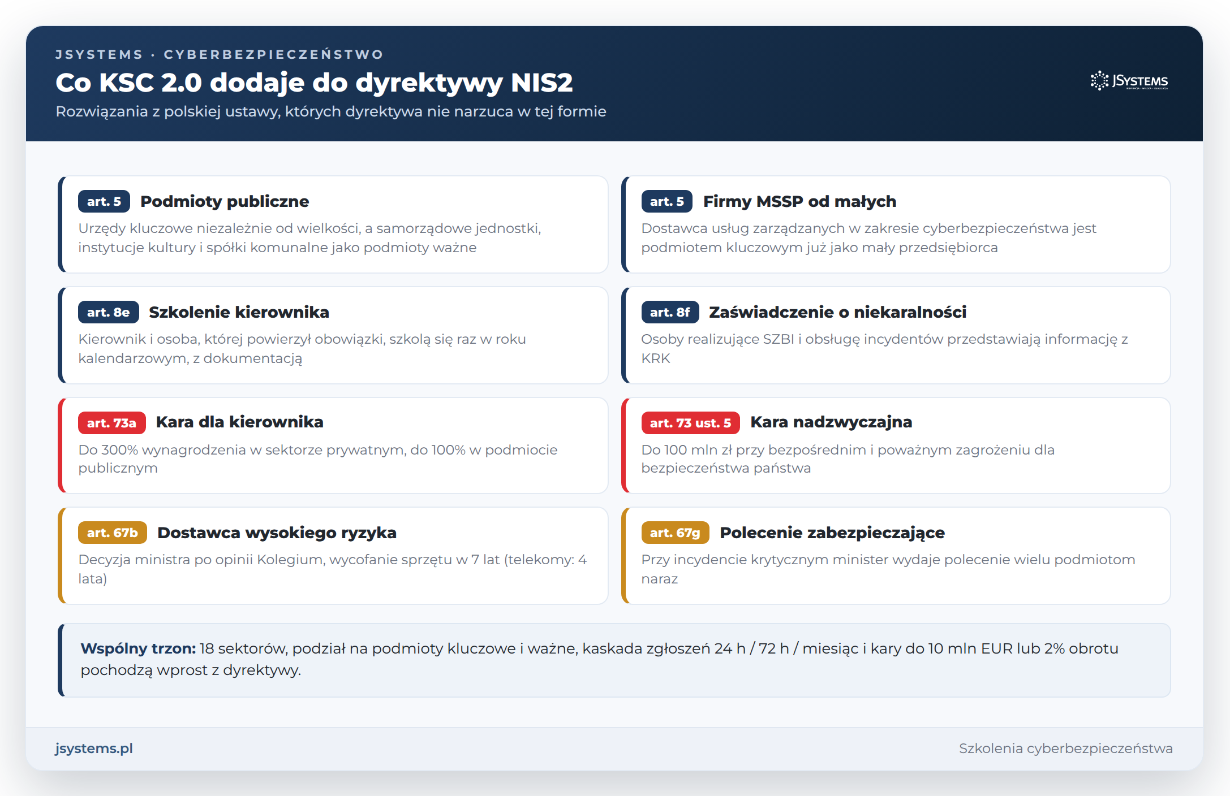The height and width of the screenshot is (796, 1230).
Task: Select the 'Zaświadczenie o niekaralności' heading
Action: coord(838,312)
